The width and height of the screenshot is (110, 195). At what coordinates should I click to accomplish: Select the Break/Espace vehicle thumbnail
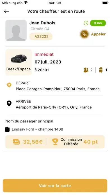click(19, 62)
